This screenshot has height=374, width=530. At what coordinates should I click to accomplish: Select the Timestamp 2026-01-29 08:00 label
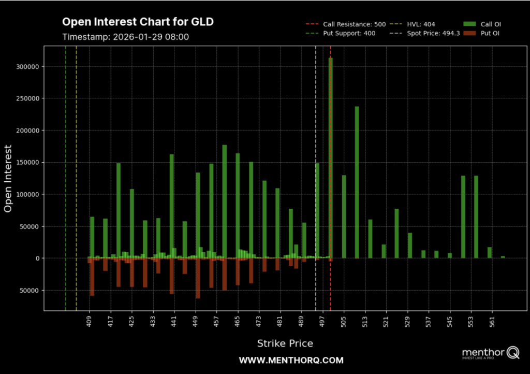(127, 37)
